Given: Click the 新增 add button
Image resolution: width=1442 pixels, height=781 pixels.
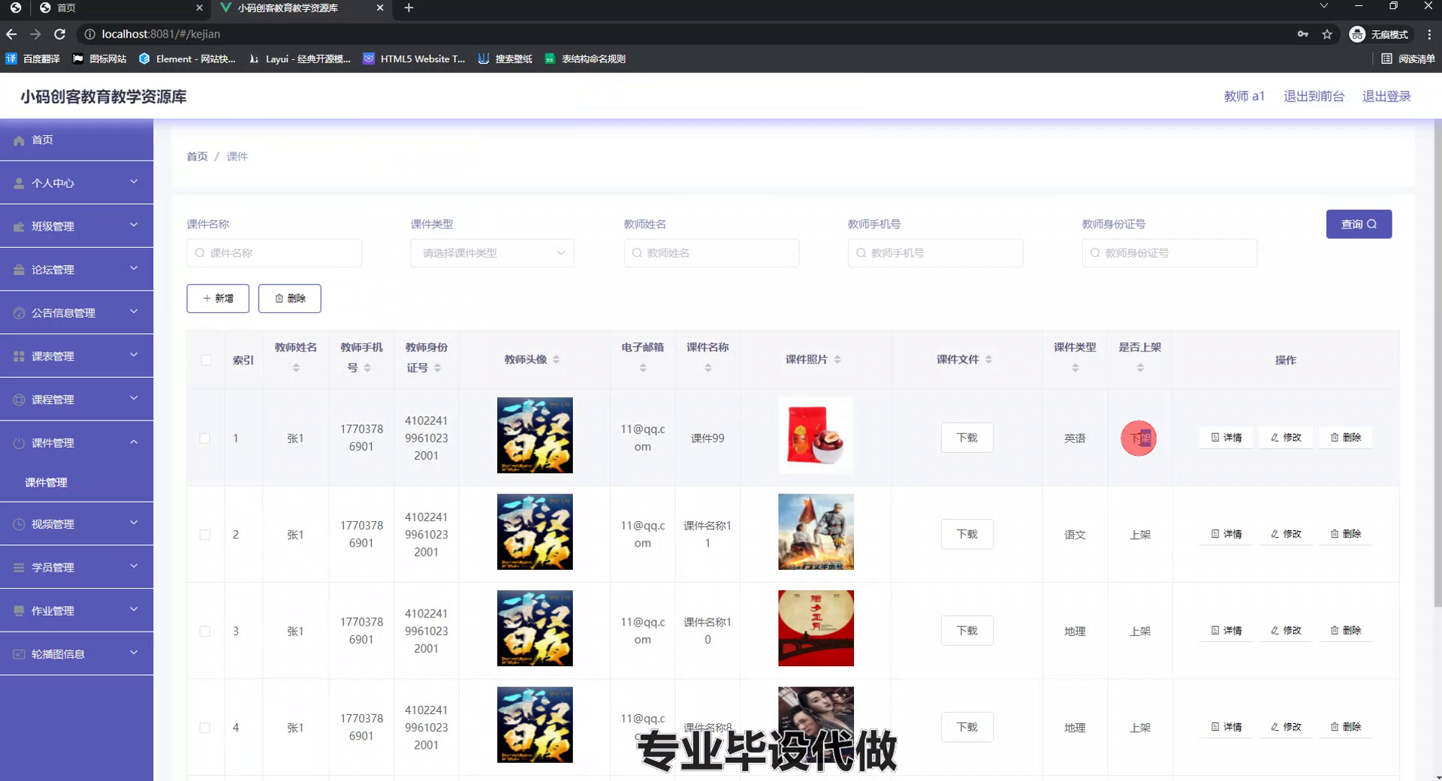Looking at the screenshot, I should 218,298.
